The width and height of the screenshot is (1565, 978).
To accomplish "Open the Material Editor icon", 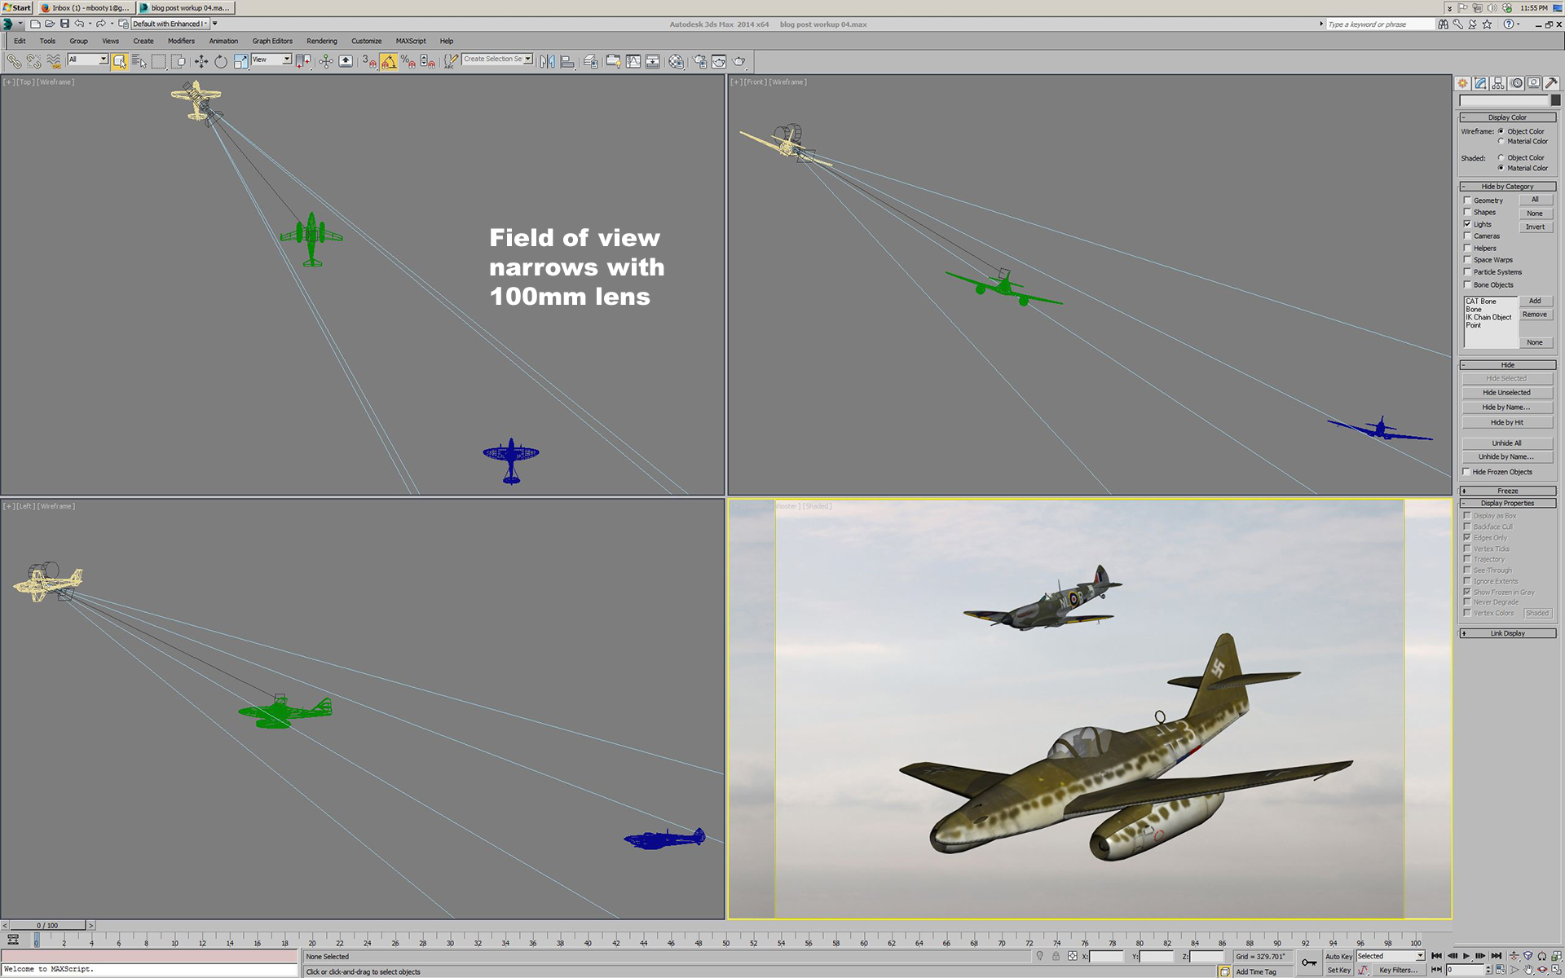I will point(676,61).
